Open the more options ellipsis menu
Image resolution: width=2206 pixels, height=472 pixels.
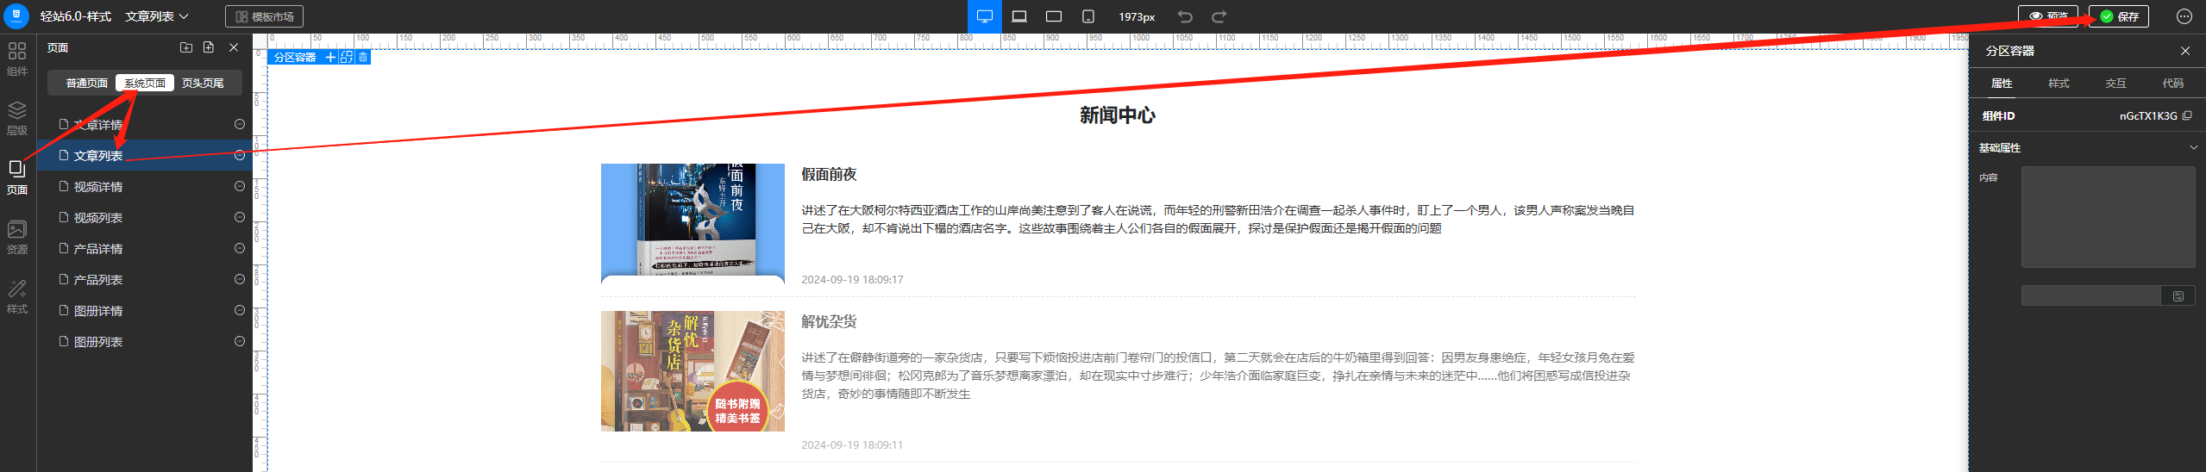(x=2184, y=16)
